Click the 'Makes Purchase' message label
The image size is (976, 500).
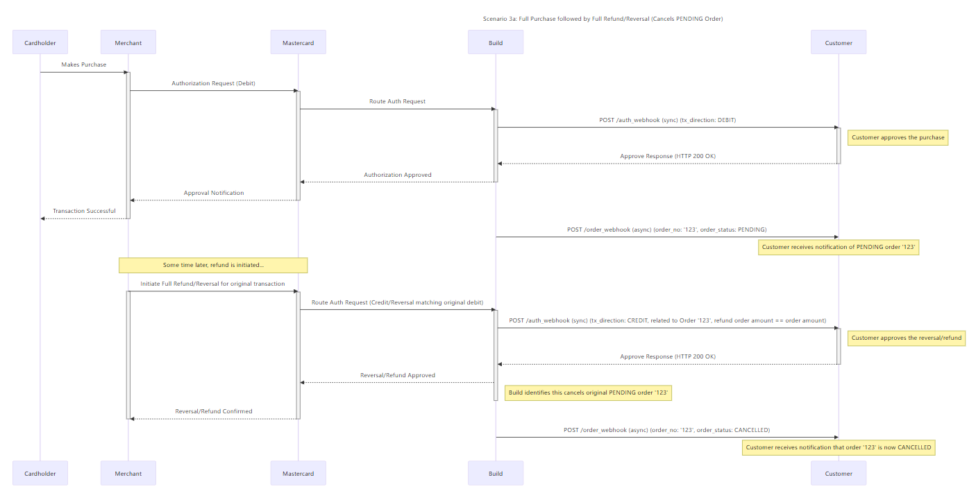point(83,64)
